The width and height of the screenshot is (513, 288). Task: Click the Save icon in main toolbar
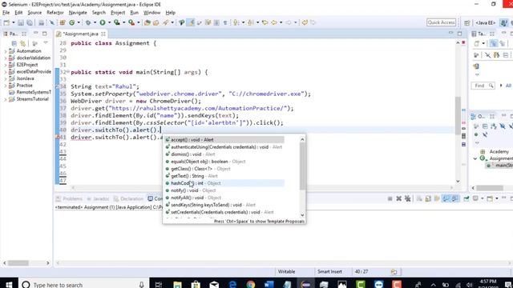click(21, 22)
